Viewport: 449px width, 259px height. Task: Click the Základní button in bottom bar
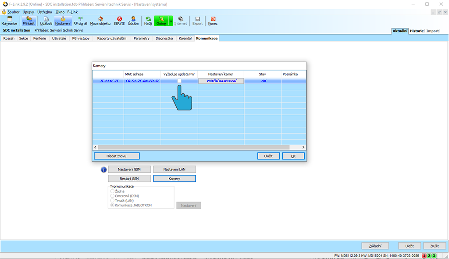(375, 246)
